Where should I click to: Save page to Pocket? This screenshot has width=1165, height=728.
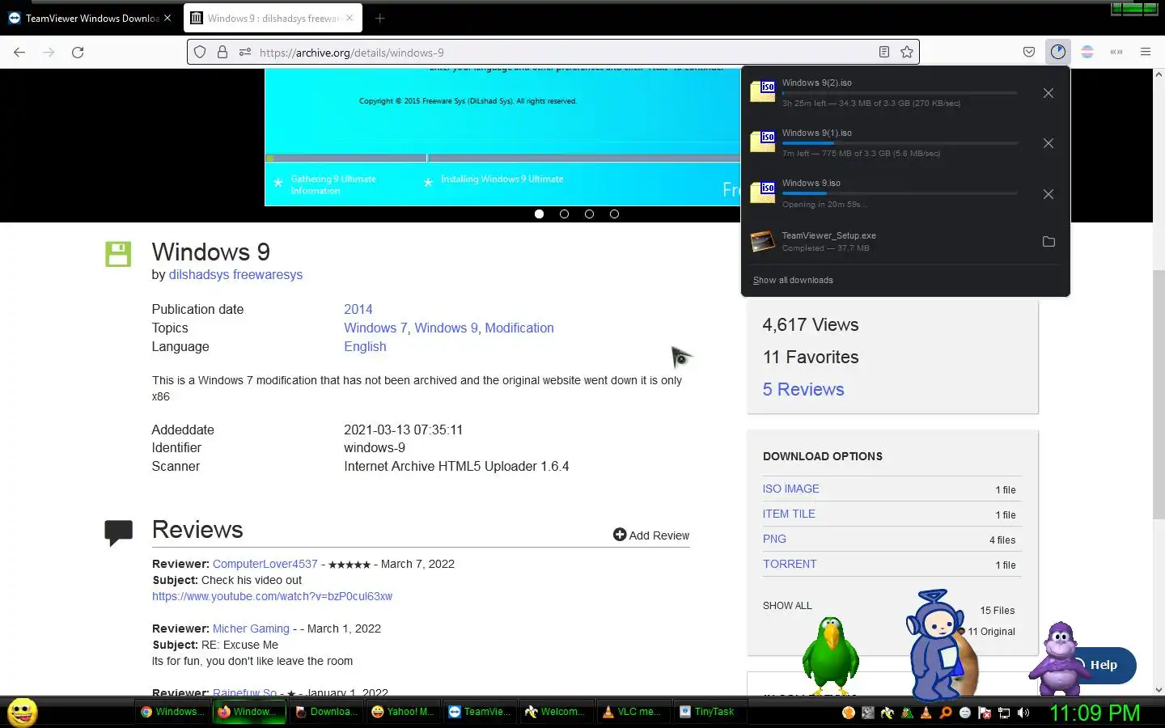(x=1029, y=53)
